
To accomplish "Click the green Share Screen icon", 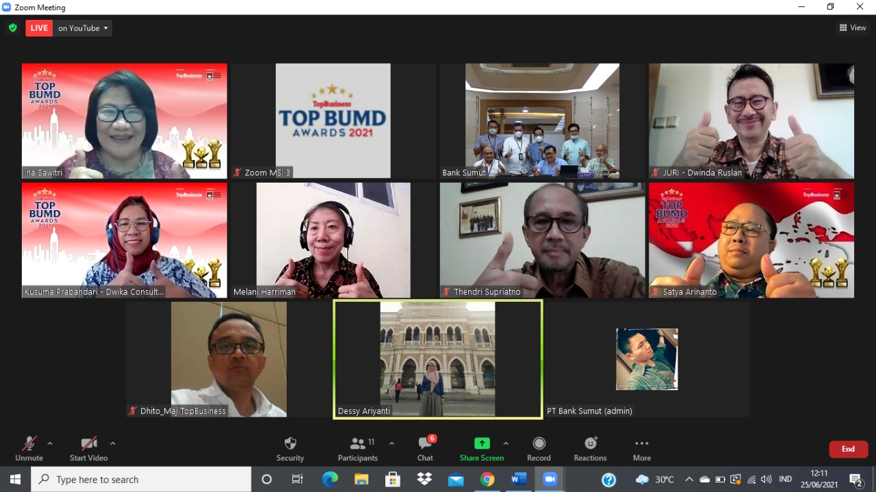I will [x=482, y=443].
